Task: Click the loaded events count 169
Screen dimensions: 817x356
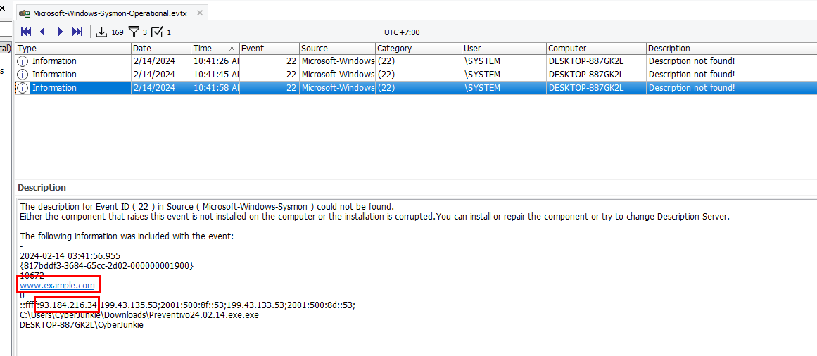Action: pyautogui.click(x=118, y=33)
